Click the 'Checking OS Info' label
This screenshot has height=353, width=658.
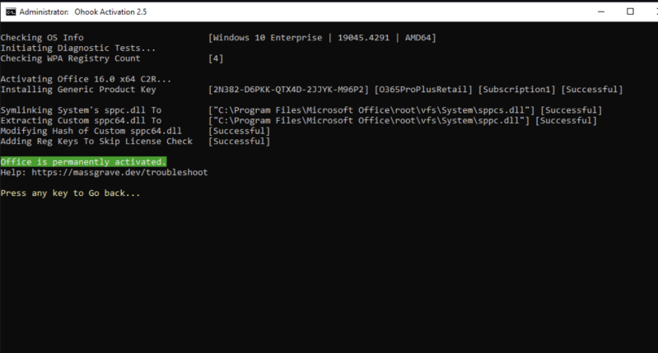click(x=42, y=38)
